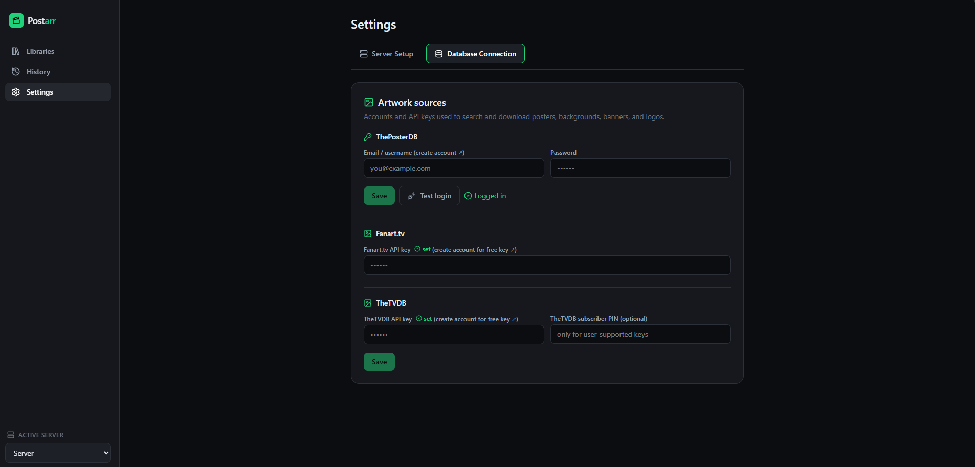Screen dimensions: 975x467
Task: Click the check icon next to TheTVDB set
Action: pyautogui.click(x=419, y=319)
